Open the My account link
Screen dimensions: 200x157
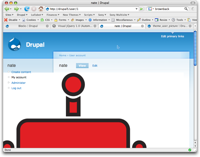coord(19,77)
